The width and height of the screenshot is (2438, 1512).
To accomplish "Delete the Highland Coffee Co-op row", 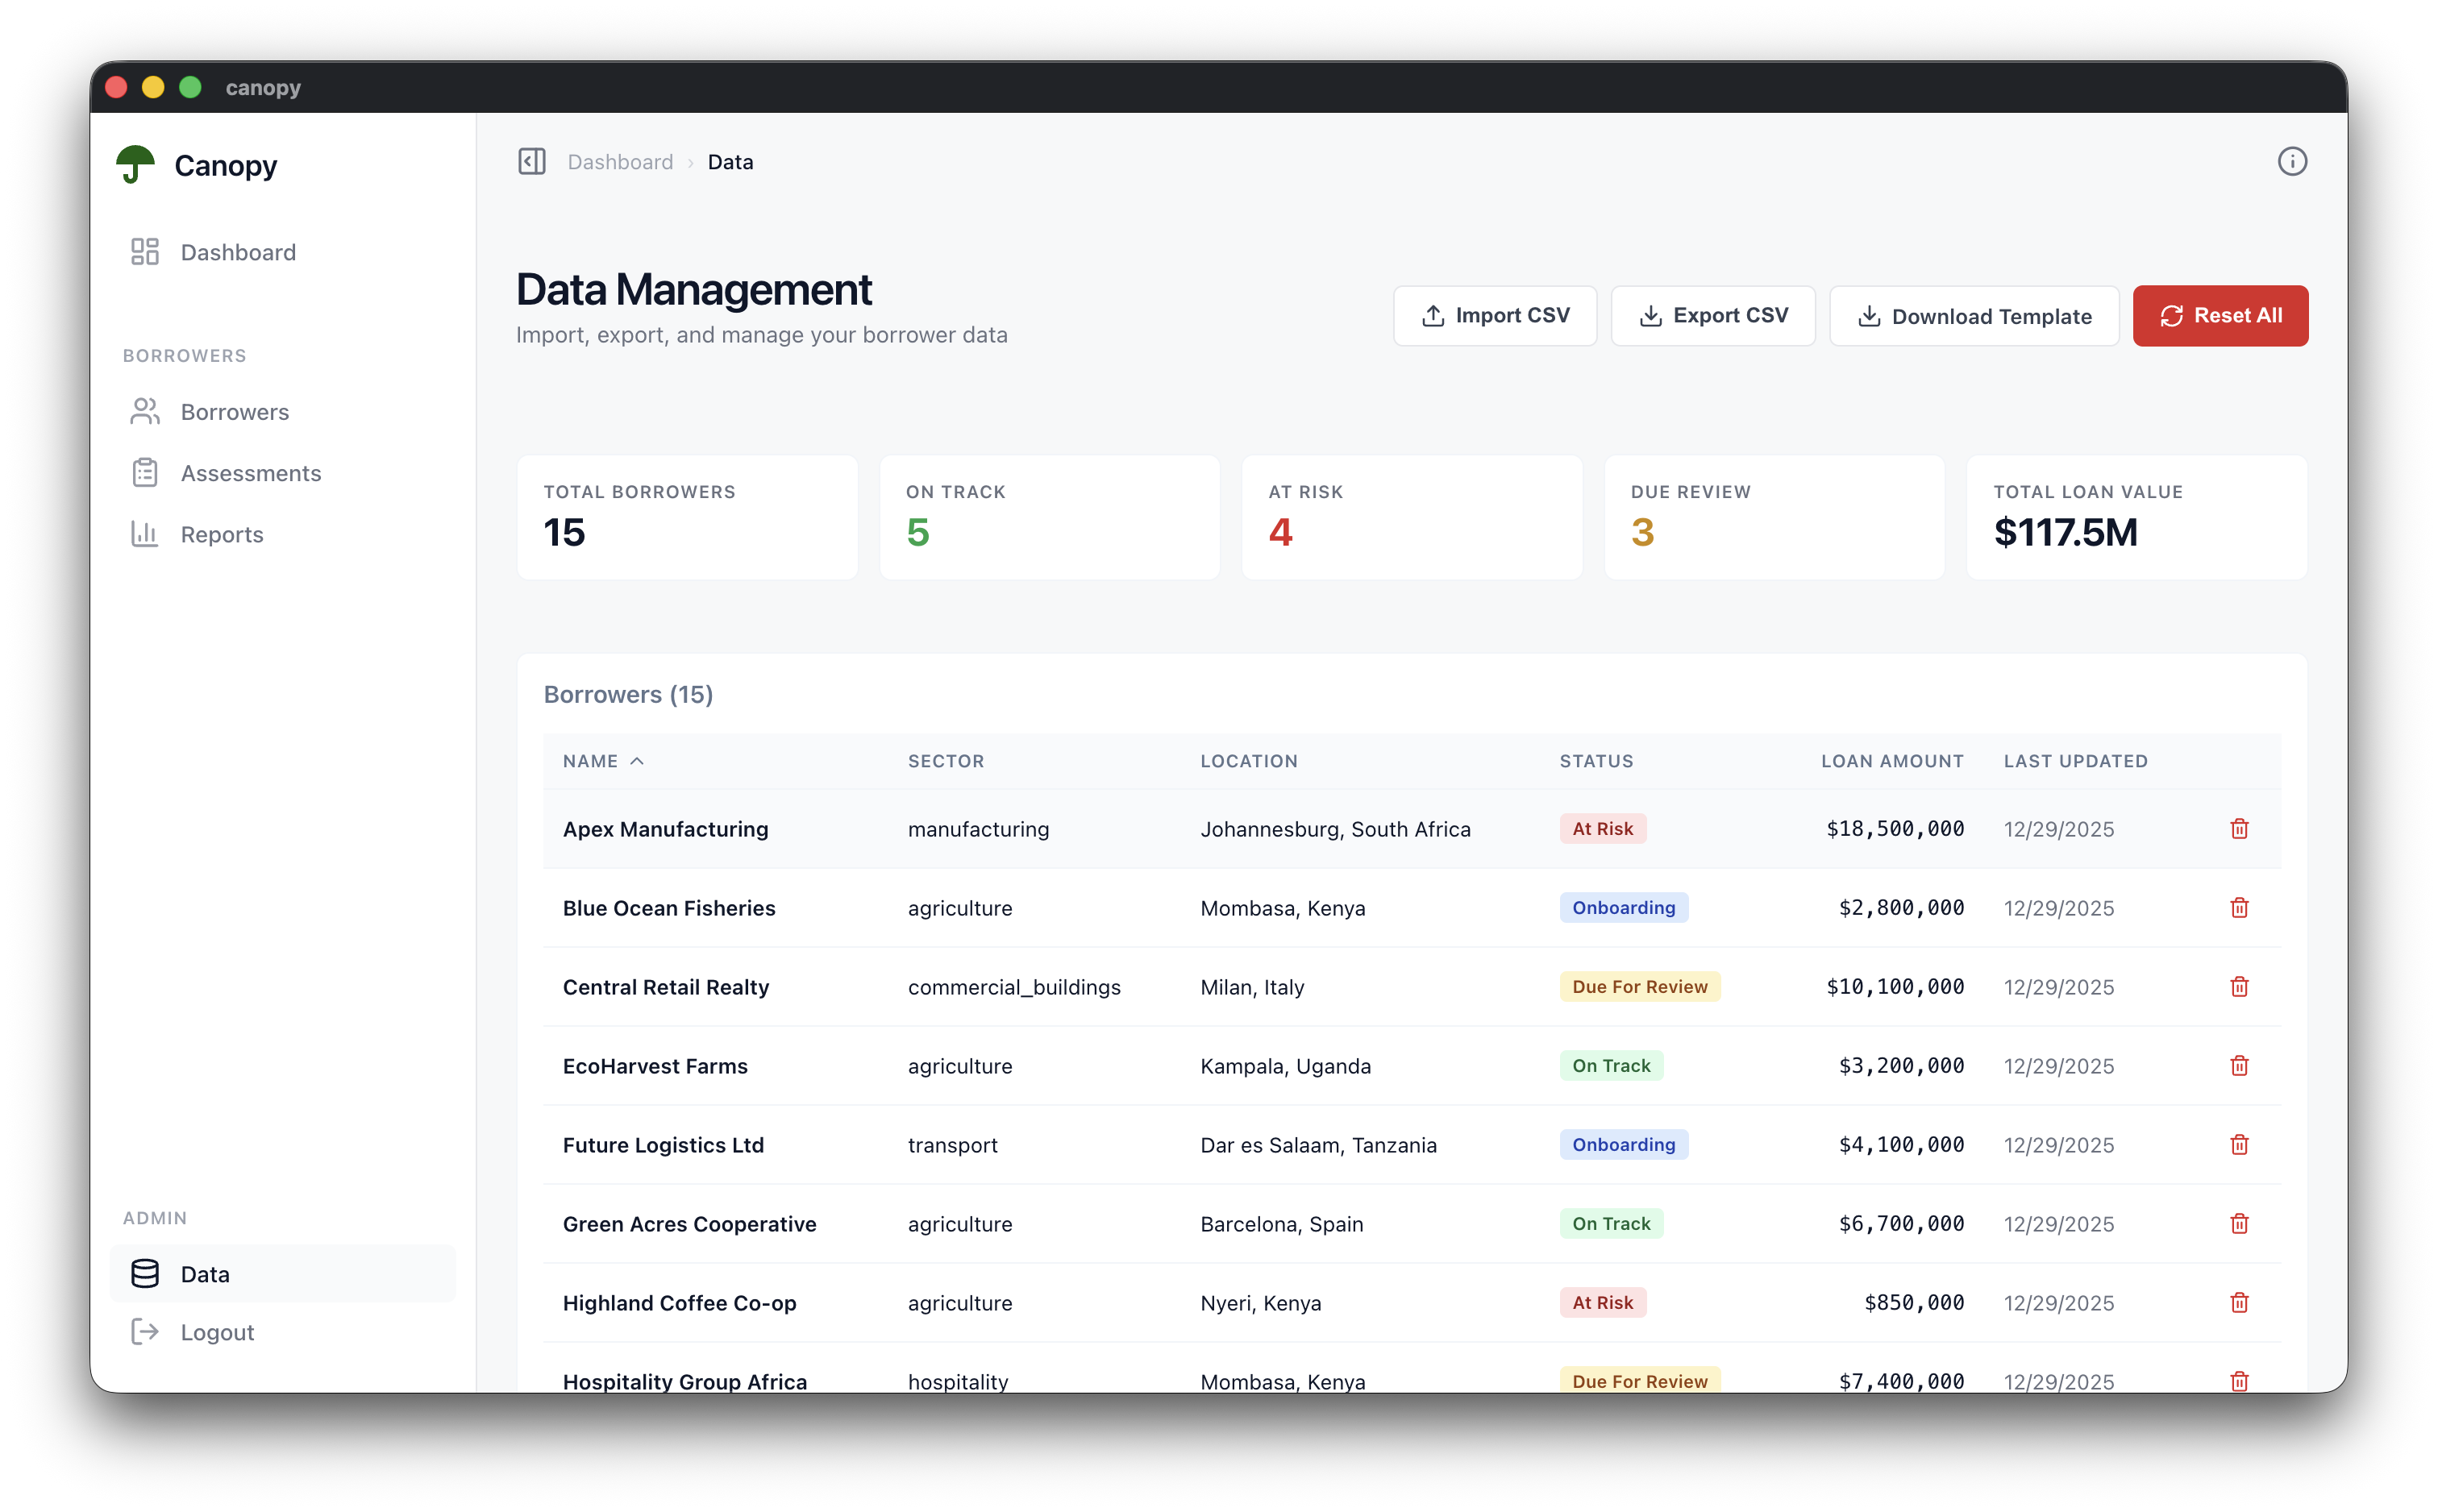I will click(x=2238, y=1303).
